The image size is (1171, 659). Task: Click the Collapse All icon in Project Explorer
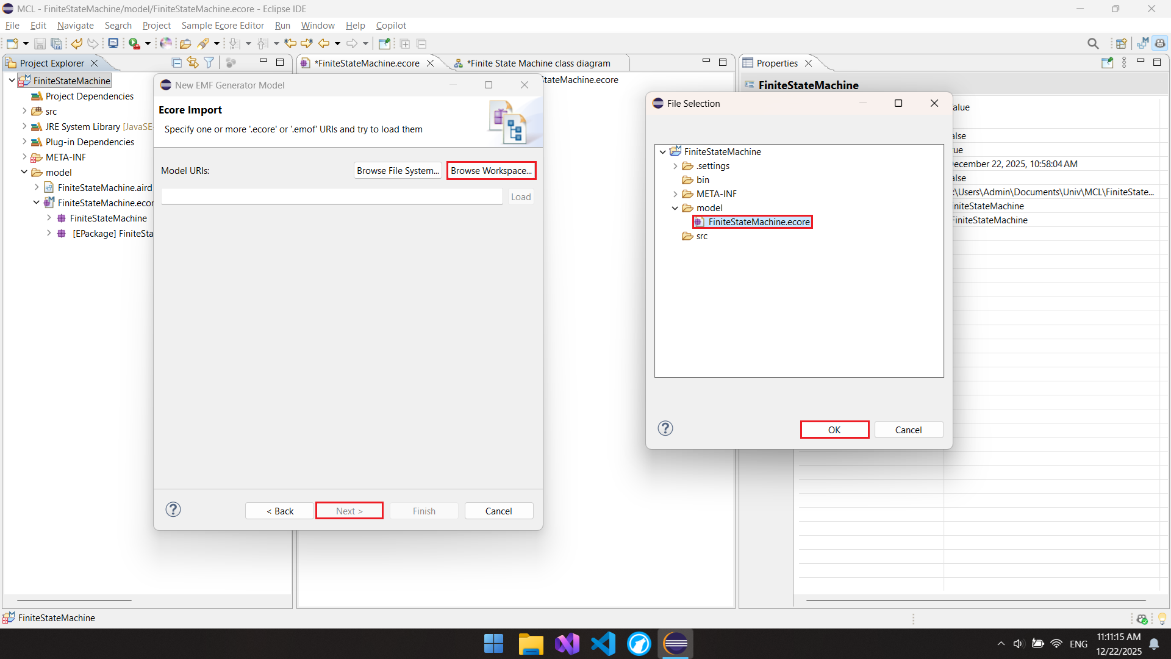[177, 63]
